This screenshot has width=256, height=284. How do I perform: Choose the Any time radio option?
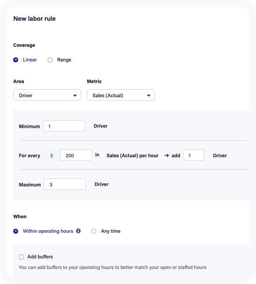[x=94, y=231]
